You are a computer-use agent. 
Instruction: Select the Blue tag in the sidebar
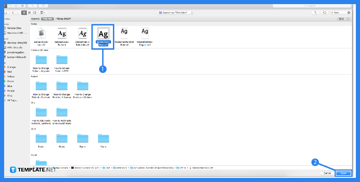tap(9, 86)
